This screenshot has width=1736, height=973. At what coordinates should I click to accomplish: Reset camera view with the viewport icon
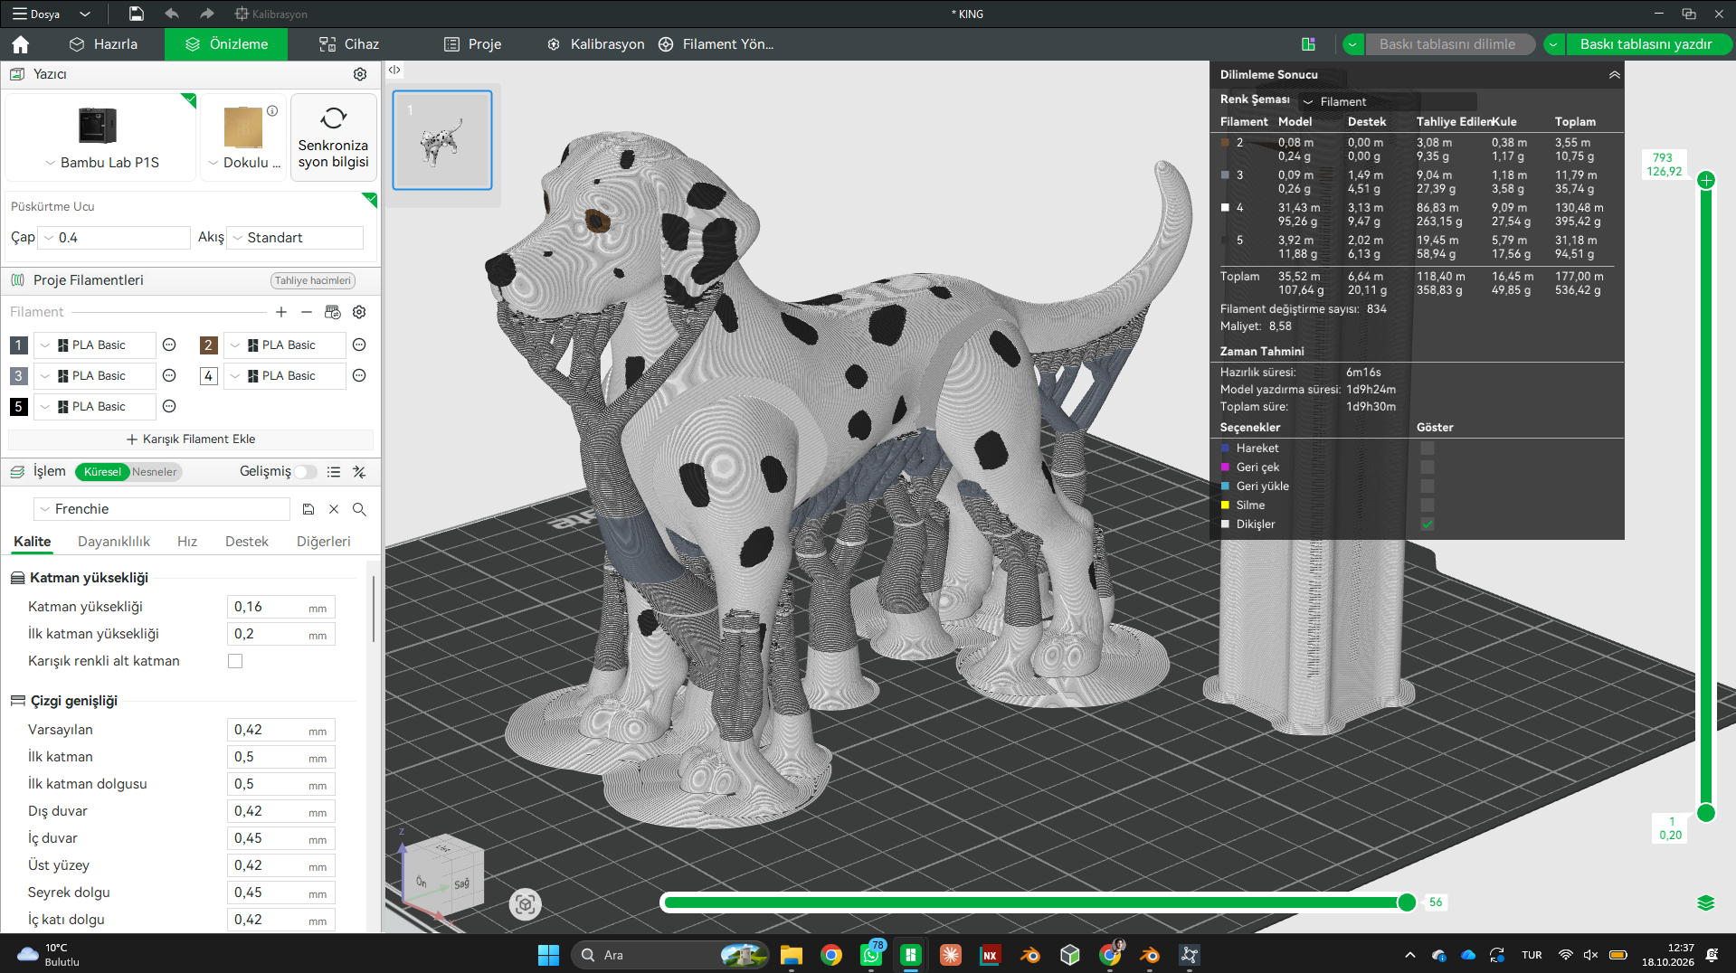[x=525, y=903]
